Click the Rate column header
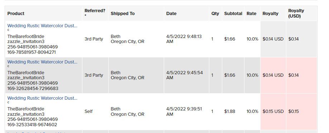 pos(251,13)
